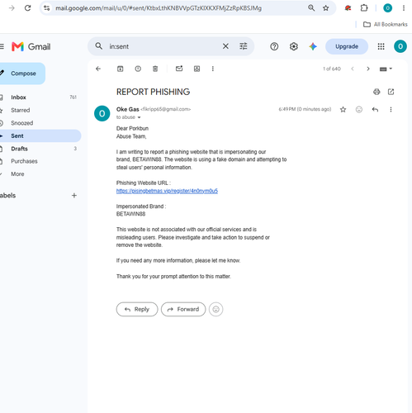Open Gmail support help icon
412x413 pixels.
[x=274, y=46]
